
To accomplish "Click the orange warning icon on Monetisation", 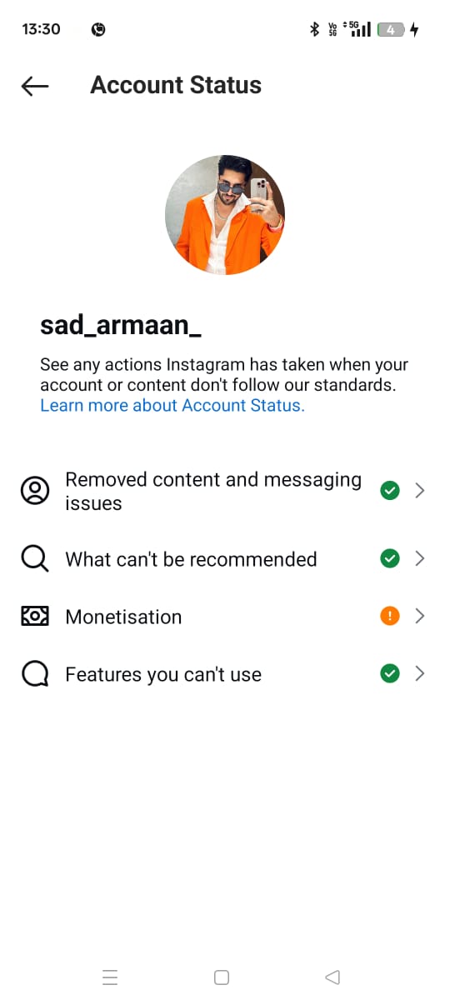I will coord(389,616).
